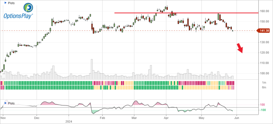Click the Nov date axis label

[x=3, y=118]
